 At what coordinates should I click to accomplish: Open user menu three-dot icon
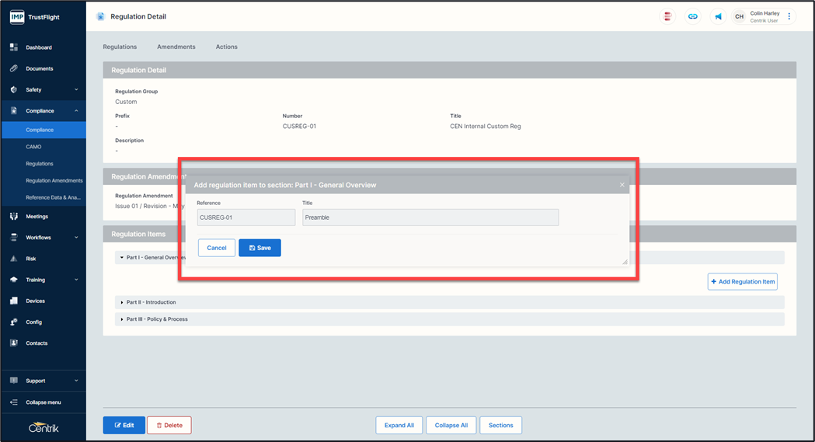789,16
